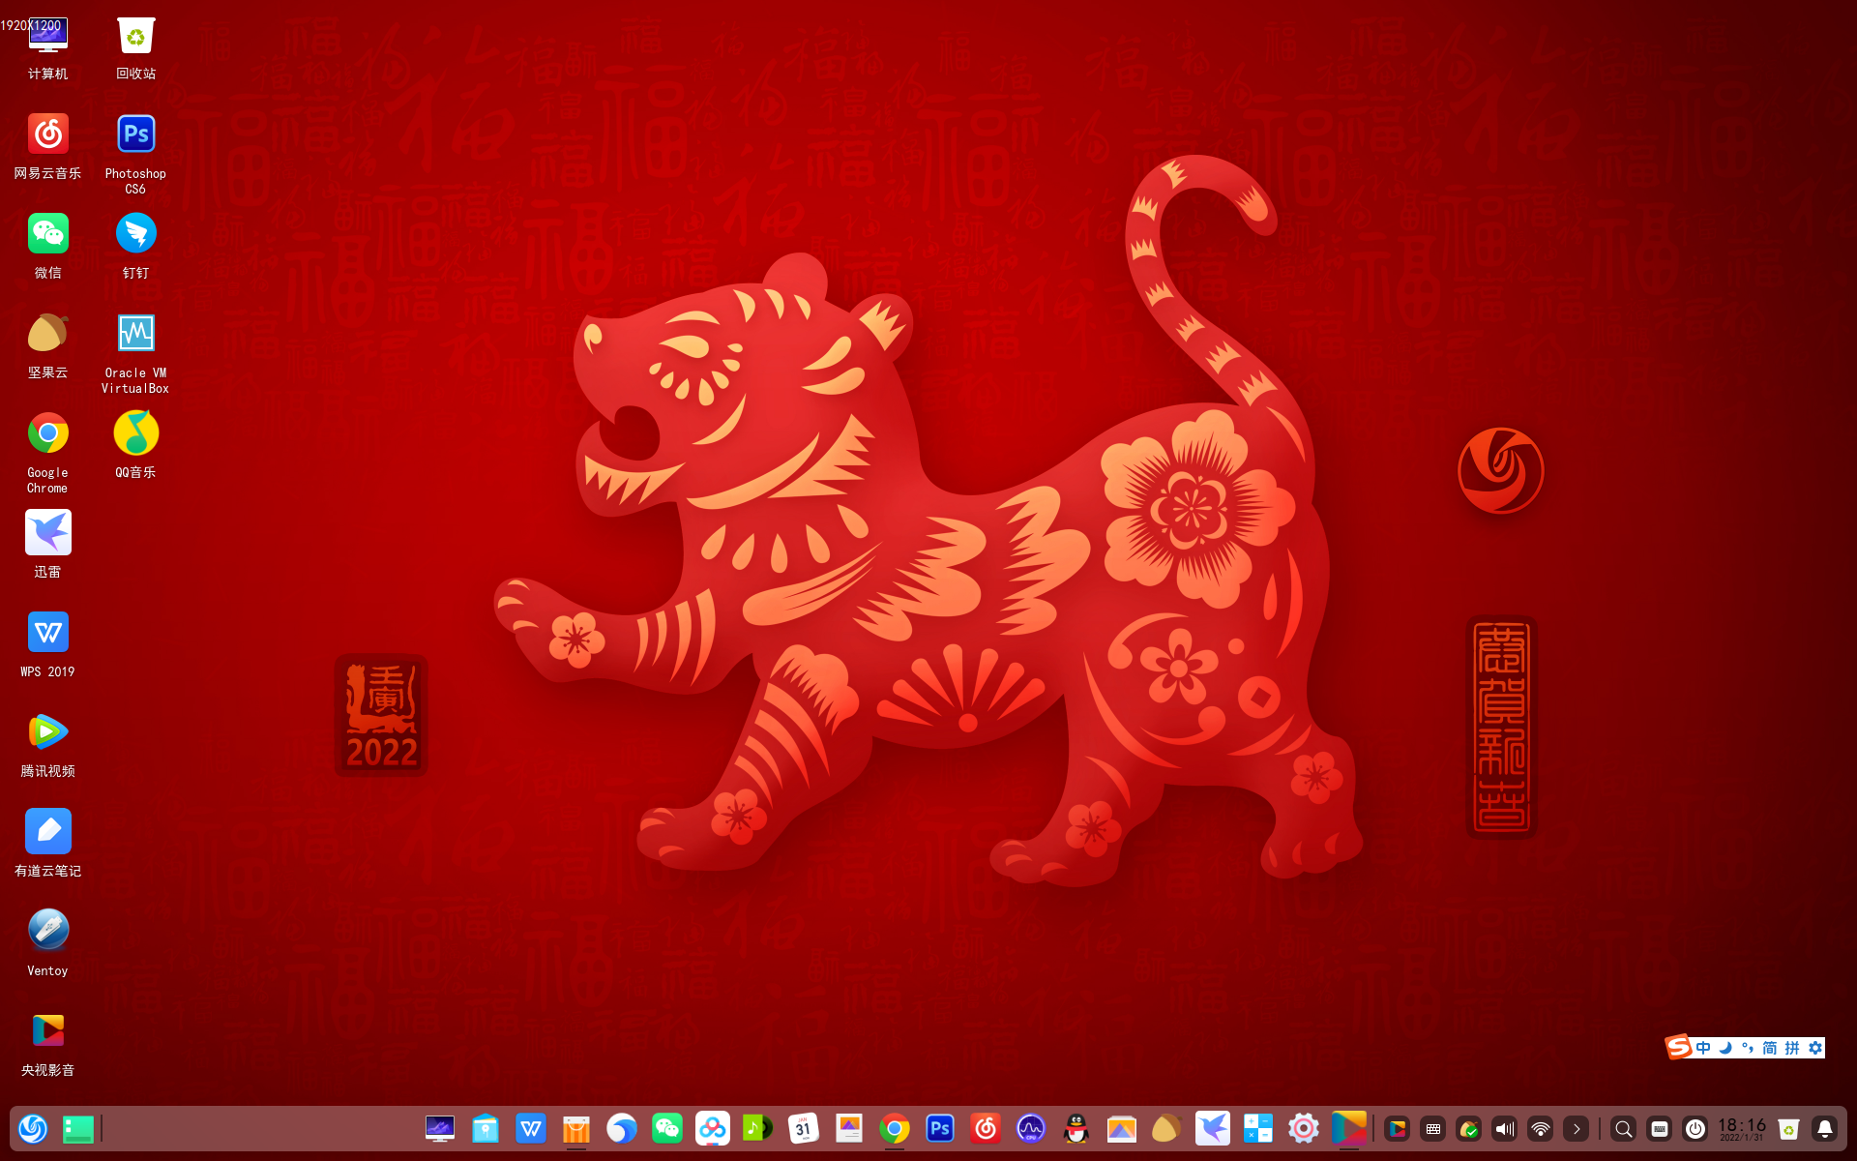The width and height of the screenshot is (1857, 1161).
Task: Open Grand Search with the magnifier
Action: pyautogui.click(x=1624, y=1128)
